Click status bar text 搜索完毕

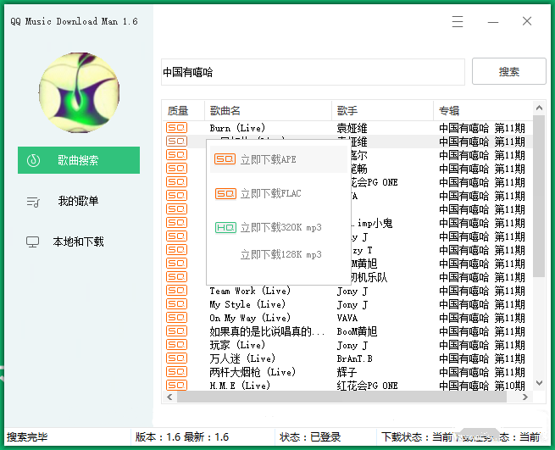[x=27, y=437]
